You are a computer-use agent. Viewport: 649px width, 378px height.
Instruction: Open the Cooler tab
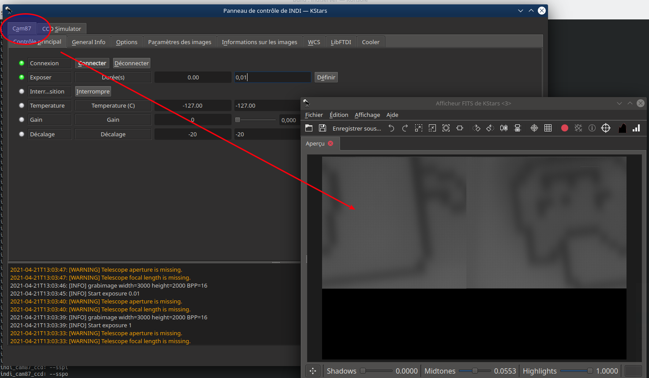click(x=371, y=42)
